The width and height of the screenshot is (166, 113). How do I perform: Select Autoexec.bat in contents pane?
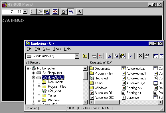pyautogui.click(x=133, y=69)
